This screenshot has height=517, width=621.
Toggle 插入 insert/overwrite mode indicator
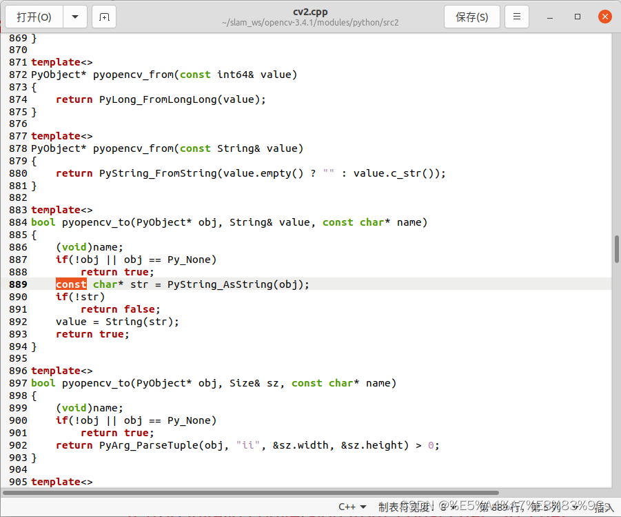(x=604, y=506)
